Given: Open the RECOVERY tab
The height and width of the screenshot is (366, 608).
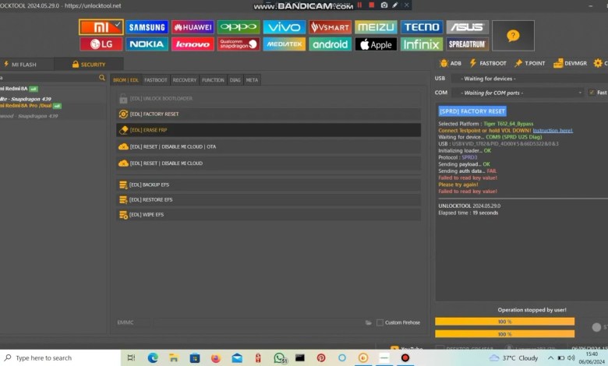Looking at the screenshot, I should tap(185, 80).
